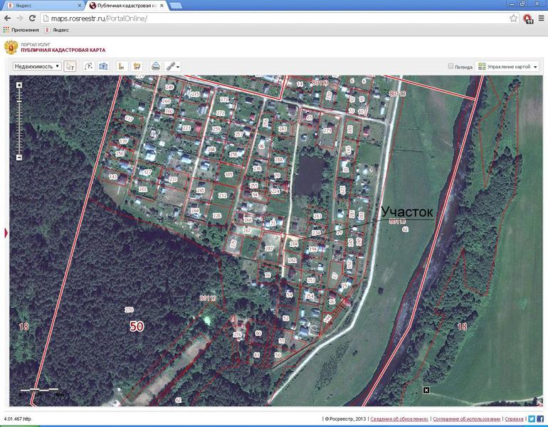Open the Недвижимость search type dropdown
548x427 pixels.
click(x=37, y=66)
